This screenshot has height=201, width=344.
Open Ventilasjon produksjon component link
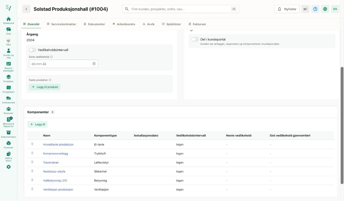(58, 190)
